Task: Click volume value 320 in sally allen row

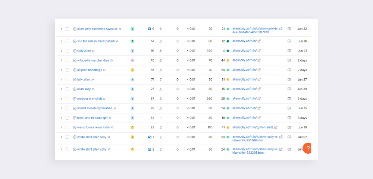Action: point(210,51)
